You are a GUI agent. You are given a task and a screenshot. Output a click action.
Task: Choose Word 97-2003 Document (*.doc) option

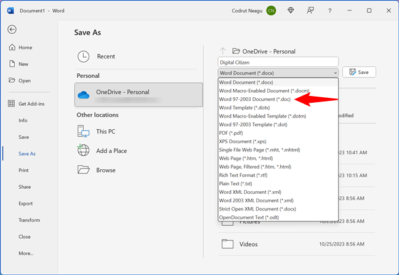click(255, 99)
